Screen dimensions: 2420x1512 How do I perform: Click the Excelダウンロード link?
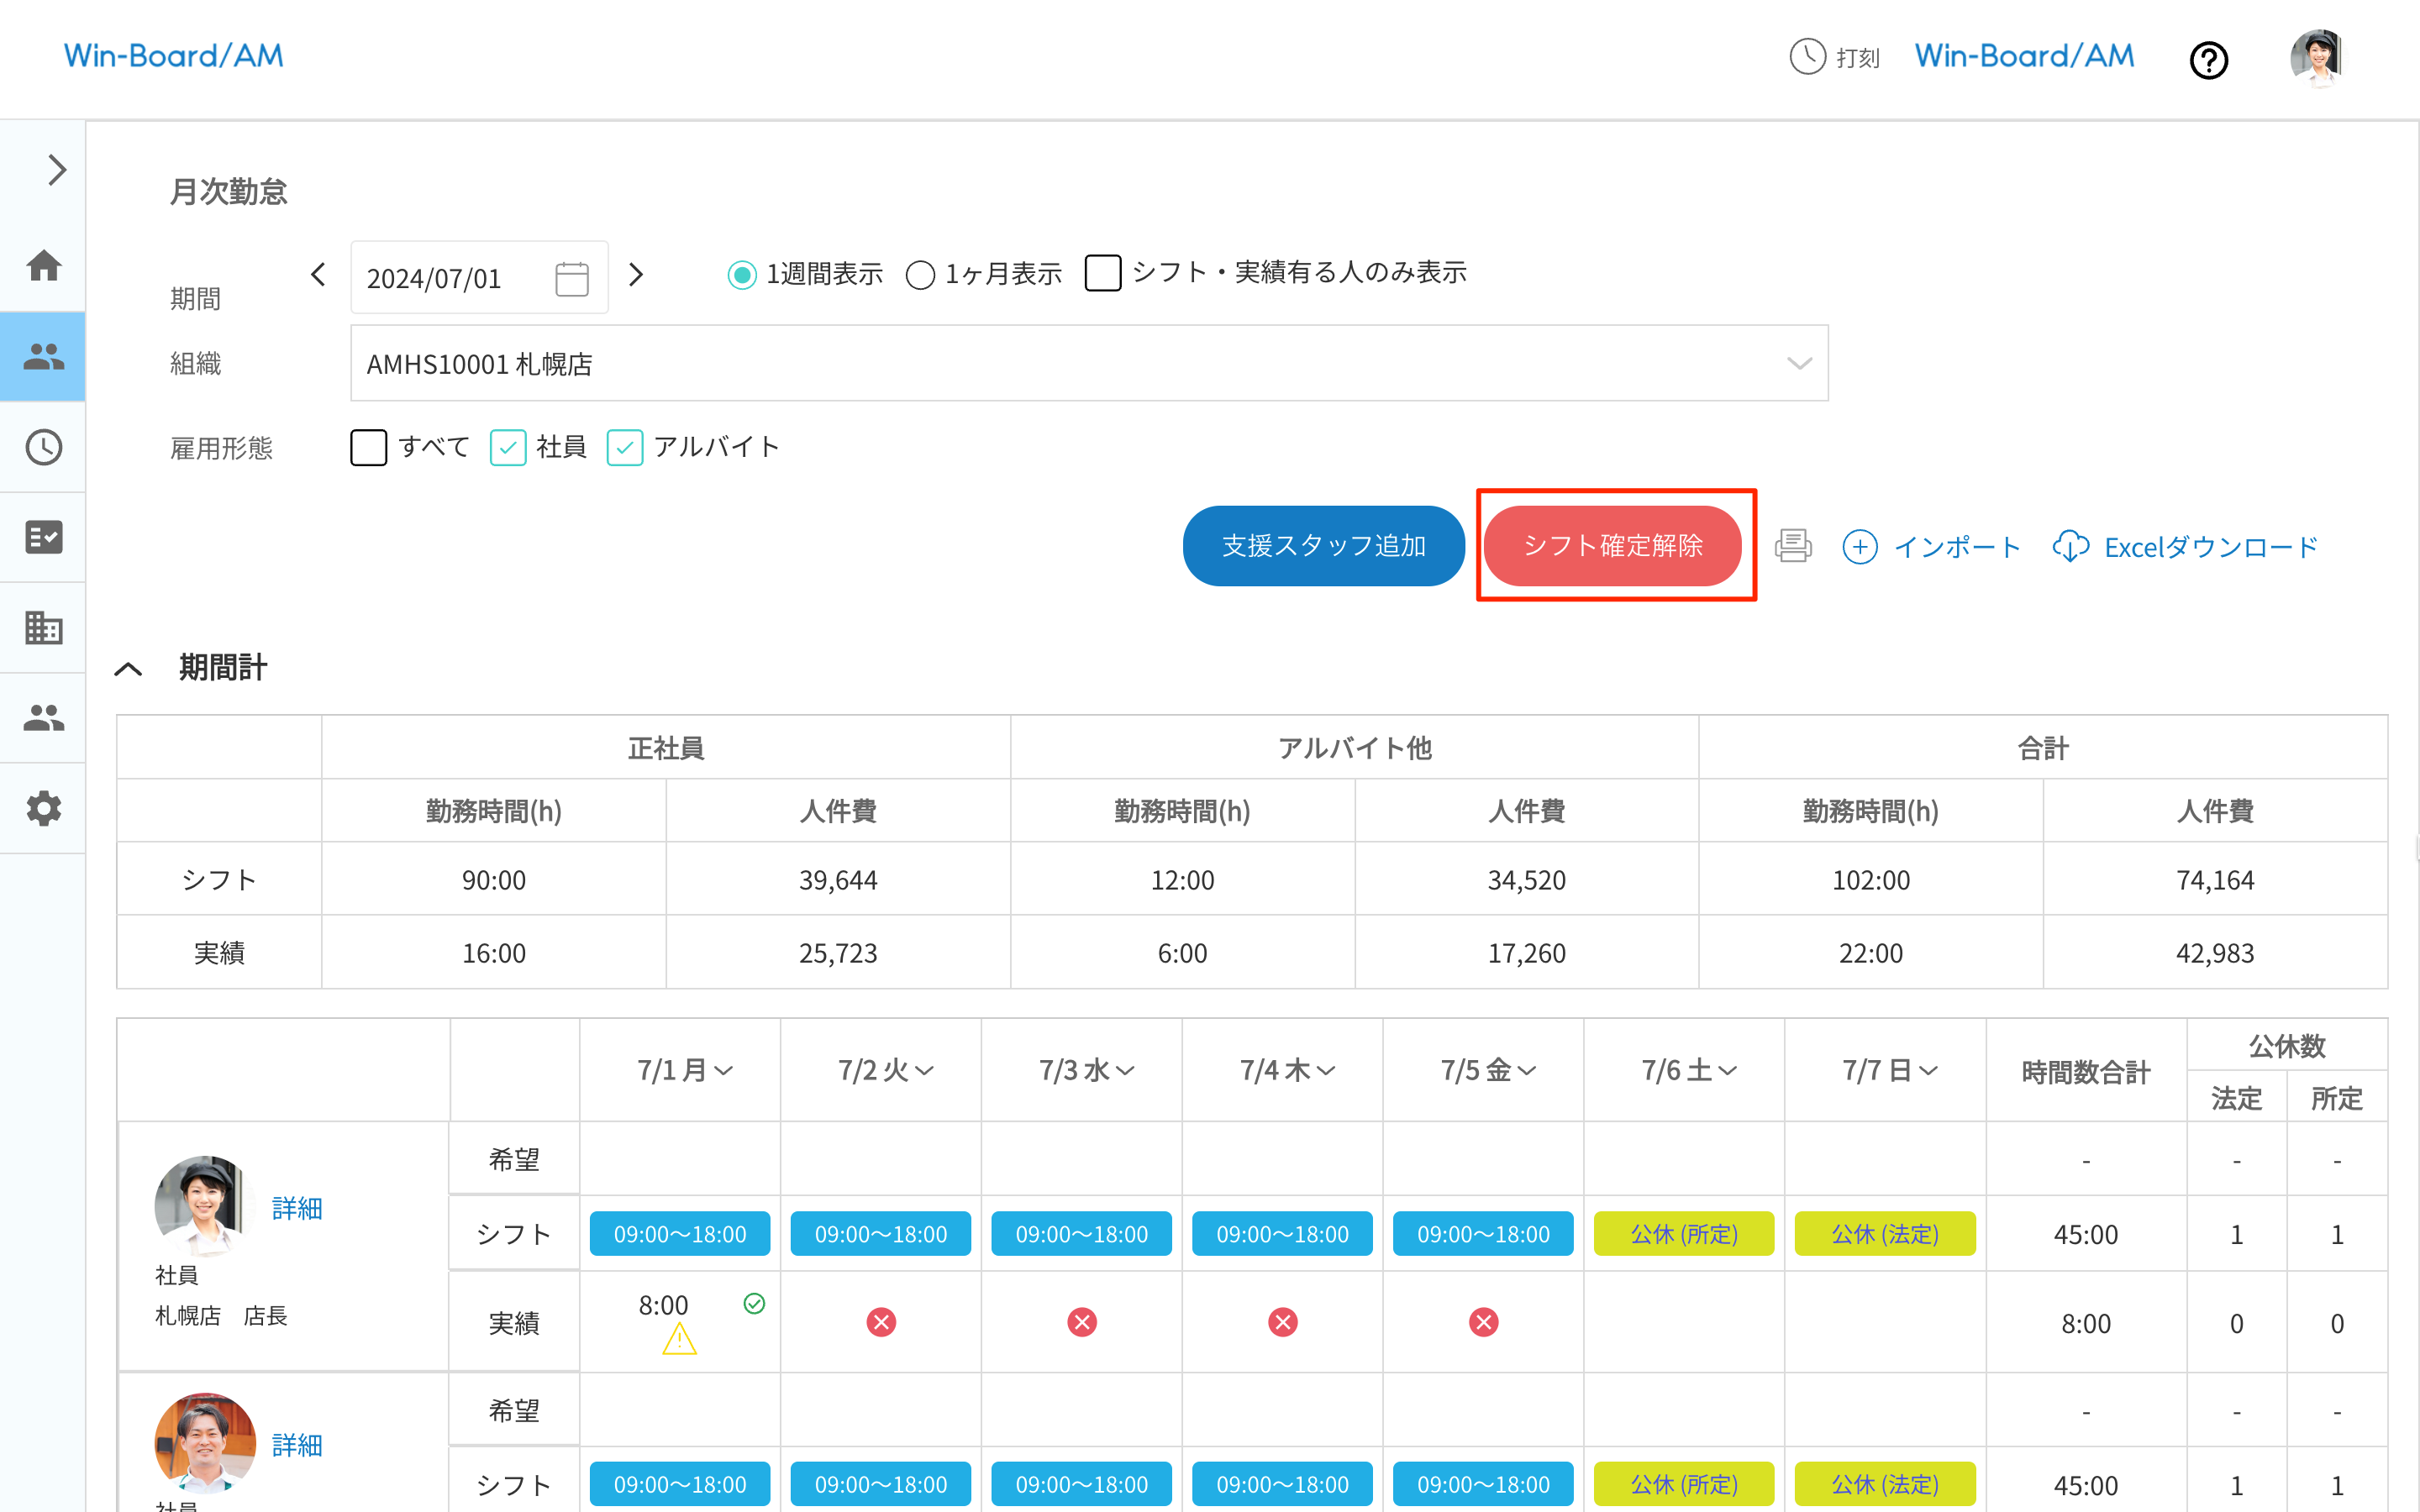pos(2185,547)
